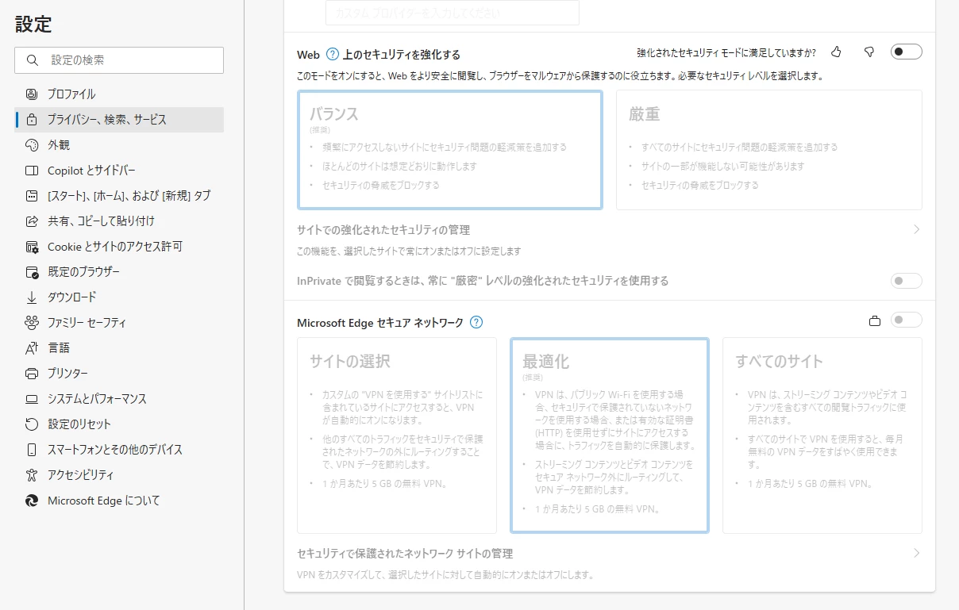
Task: Open 共有、コピーして貼り付け page
Action: (119, 221)
